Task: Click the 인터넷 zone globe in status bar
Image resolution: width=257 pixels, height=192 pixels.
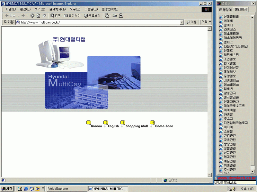Action: click(x=165, y=180)
